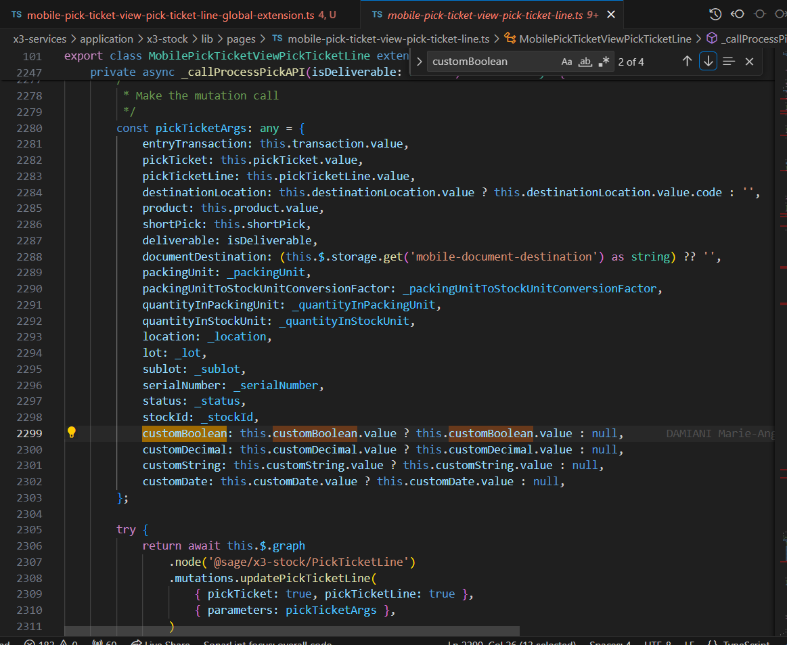Open x3-services breadcrumb

(40, 39)
